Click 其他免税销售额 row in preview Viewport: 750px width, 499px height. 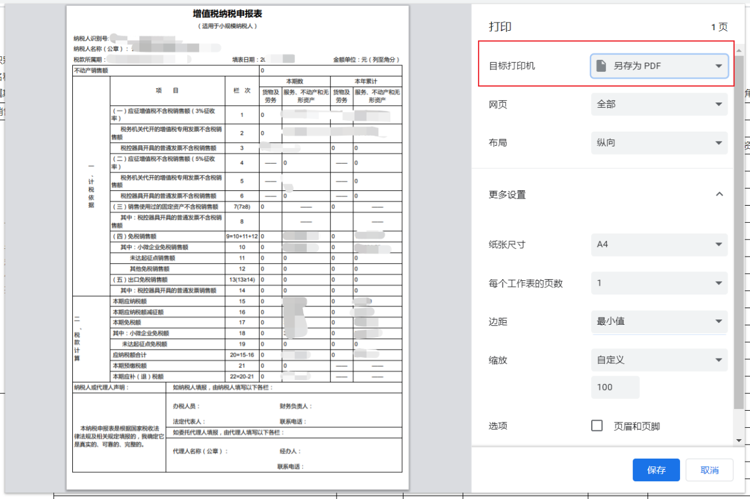256,268
